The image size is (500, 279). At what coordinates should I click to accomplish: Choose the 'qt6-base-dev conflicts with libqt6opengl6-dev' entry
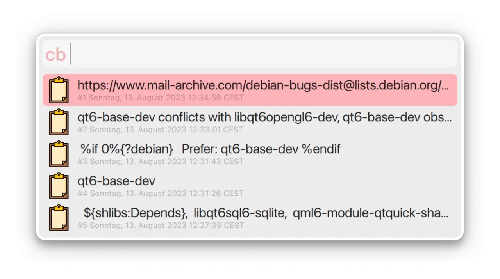coord(264,117)
